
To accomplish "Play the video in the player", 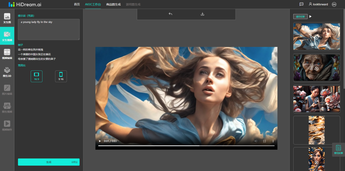I will click(x=100, y=141).
